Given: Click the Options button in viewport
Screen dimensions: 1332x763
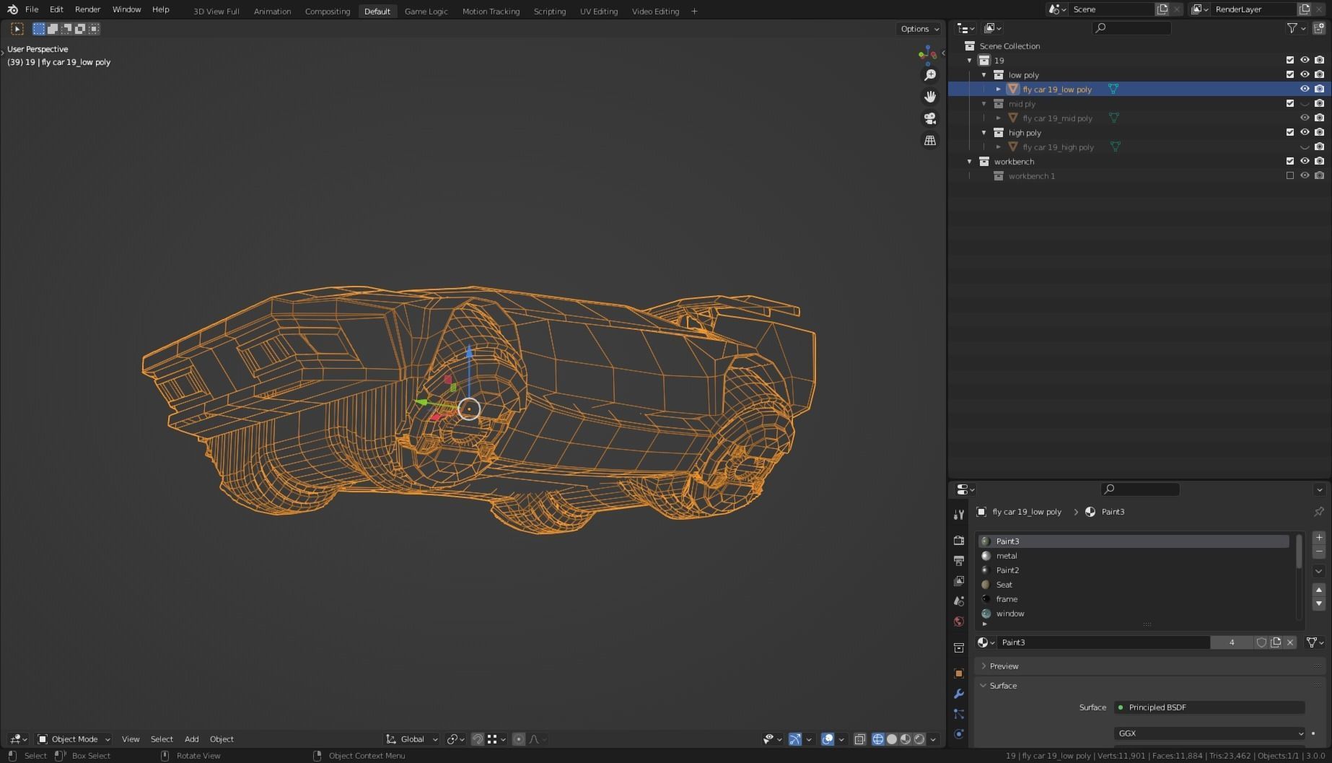Looking at the screenshot, I should [919, 29].
